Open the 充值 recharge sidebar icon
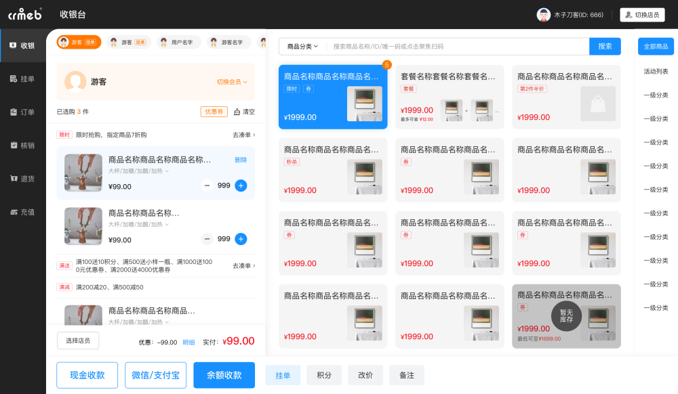The width and height of the screenshot is (678, 394). [14, 212]
